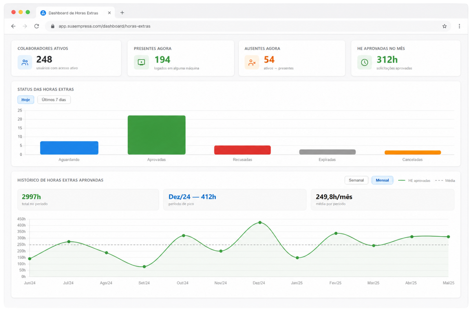Click the 54 ausentes agora value
Viewport: 472px width, 312px height.
(269, 60)
